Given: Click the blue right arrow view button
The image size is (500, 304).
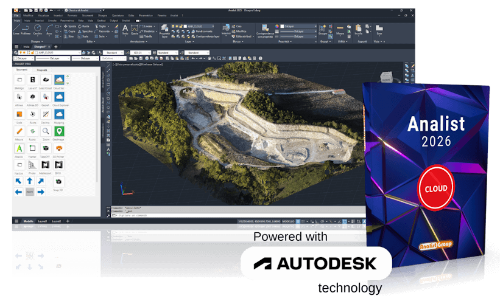Looking at the screenshot, I should [41, 192].
